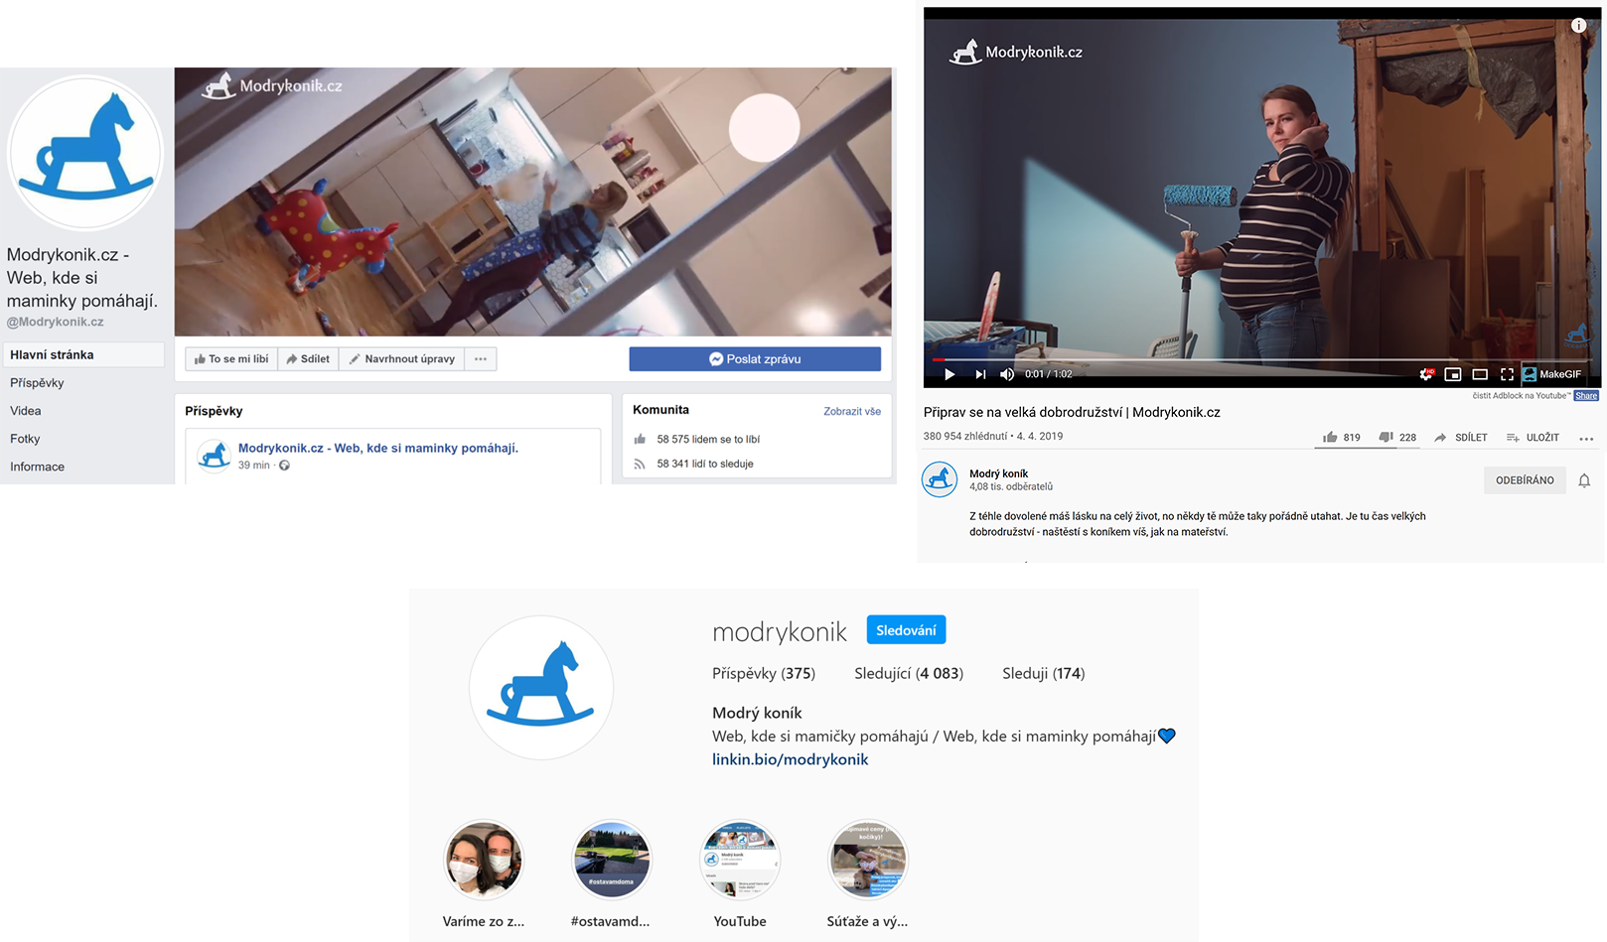Viewport: 1607px width, 942px height.
Task: Click 4,08 tis. odběratelů text
Action: [1011, 486]
